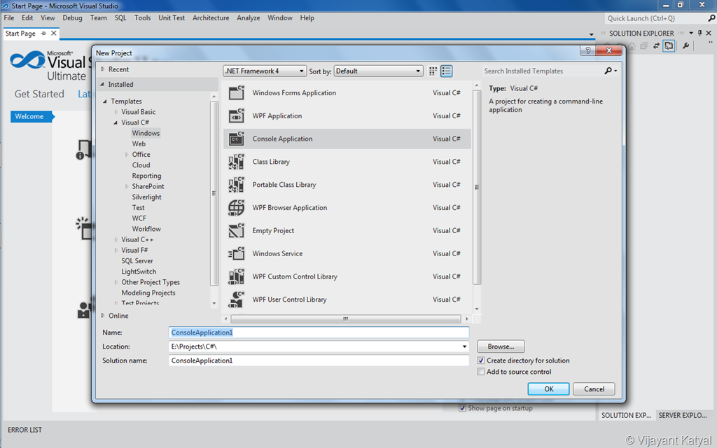The image size is (717, 448).
Task: Toggle Show page on startup checkbox
Action: click(462, 408)
